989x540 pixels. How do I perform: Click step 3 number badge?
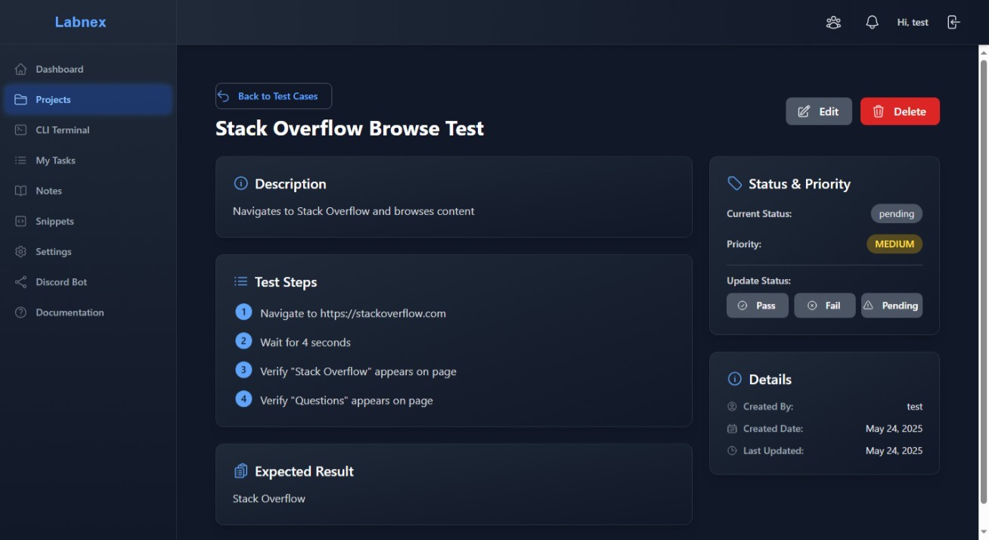point(243,370)
